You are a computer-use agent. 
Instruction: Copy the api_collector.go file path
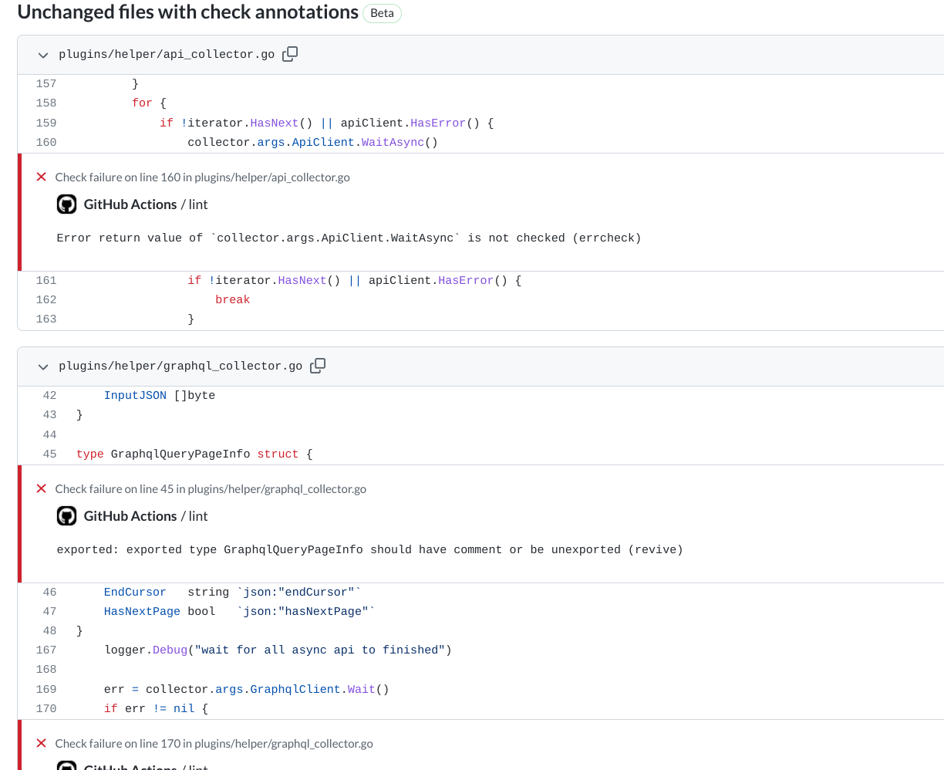(290, 54)
